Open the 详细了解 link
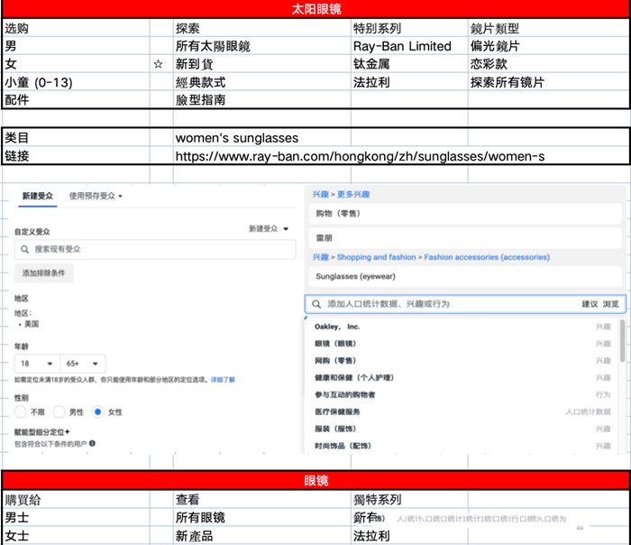 [x=223, y=380]
